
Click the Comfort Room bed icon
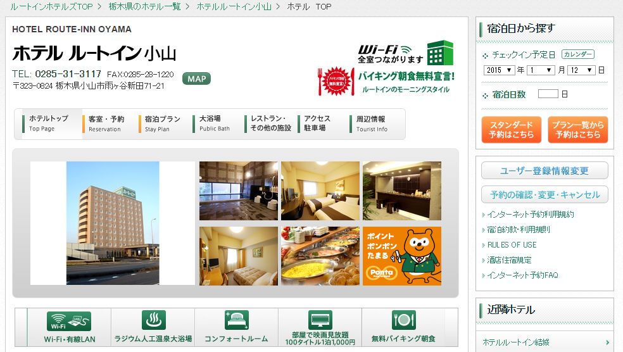click(236, 320)
